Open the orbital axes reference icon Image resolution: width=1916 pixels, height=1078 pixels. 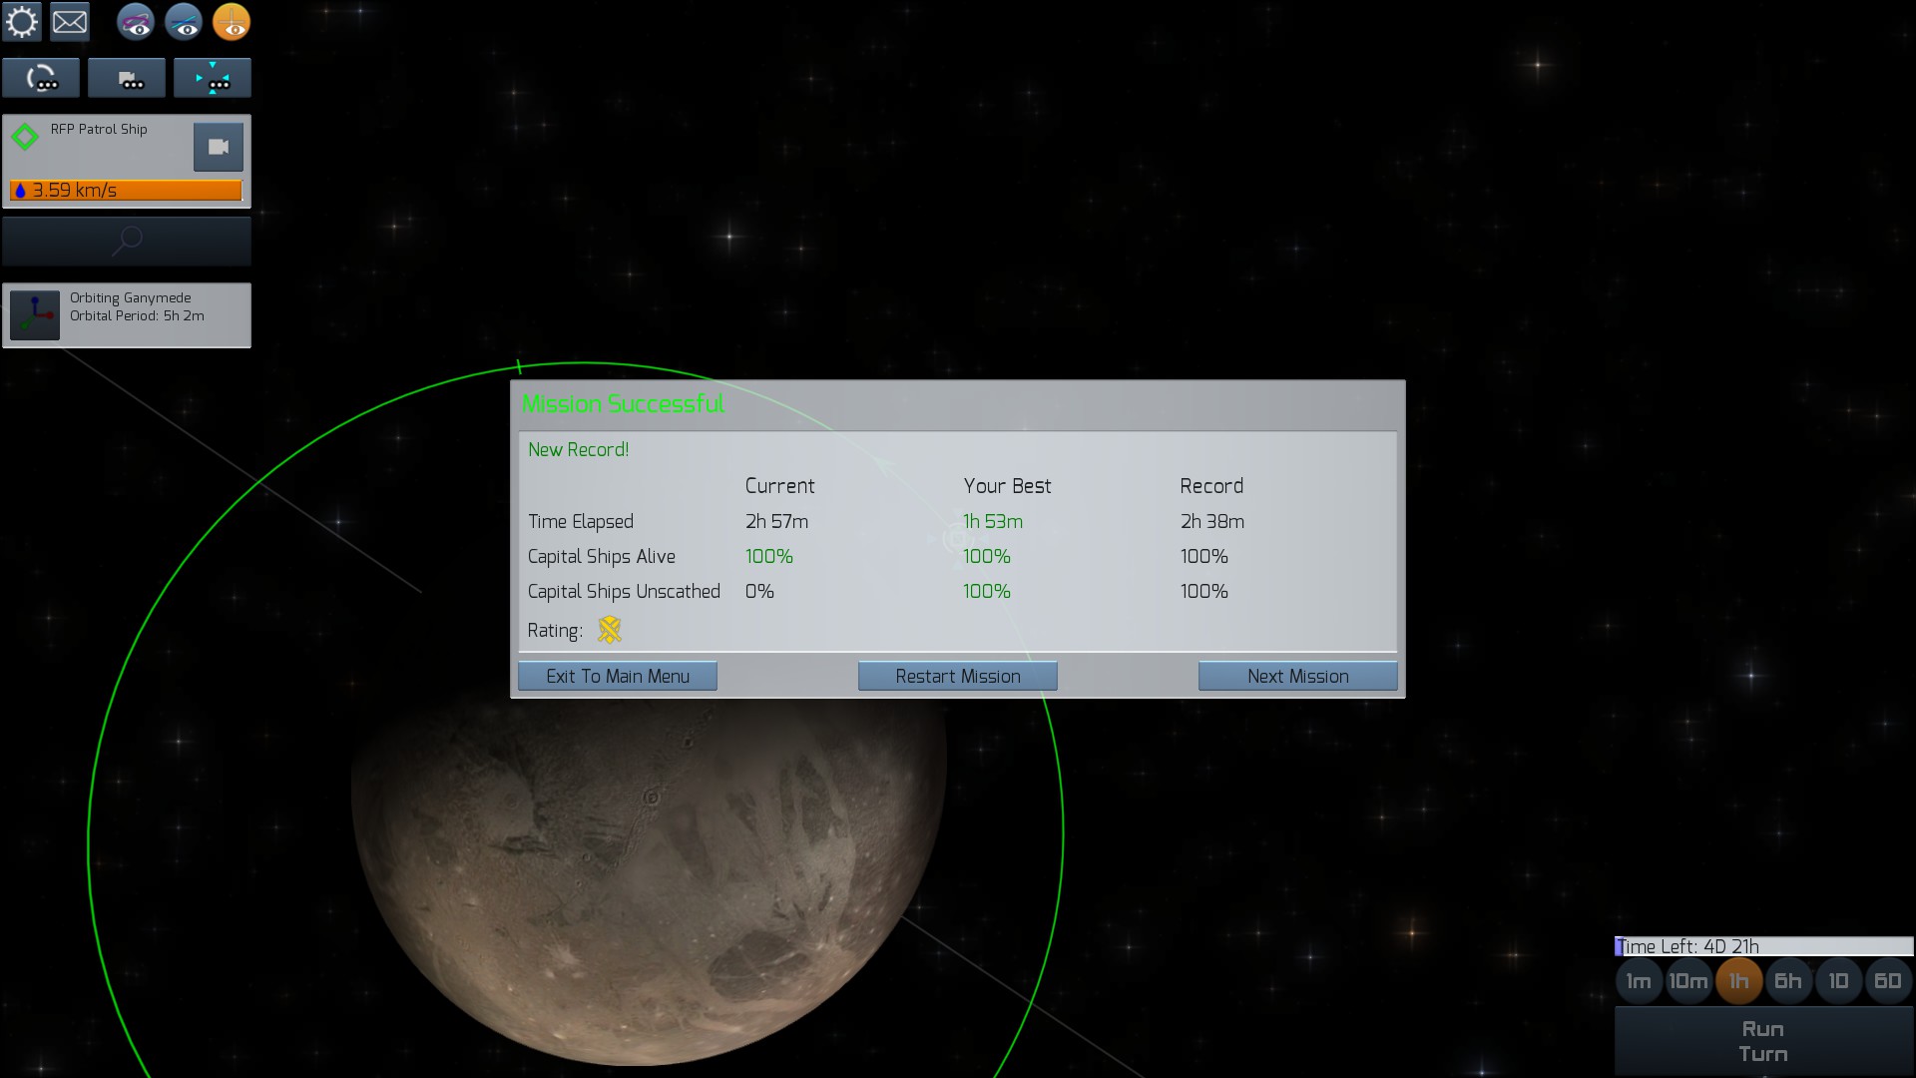pos(35,315)
